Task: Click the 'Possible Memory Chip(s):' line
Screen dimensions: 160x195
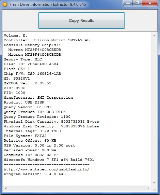Action: (x=32, y=45)
